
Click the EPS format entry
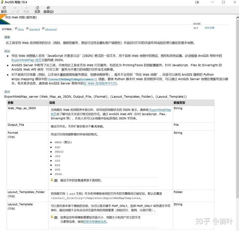coord(57,165)
